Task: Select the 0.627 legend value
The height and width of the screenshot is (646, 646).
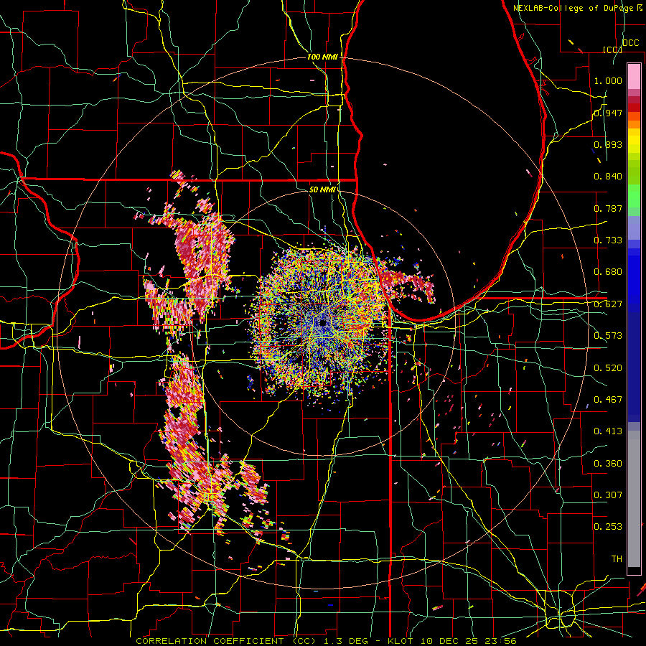Action: (x=608, y=304)
